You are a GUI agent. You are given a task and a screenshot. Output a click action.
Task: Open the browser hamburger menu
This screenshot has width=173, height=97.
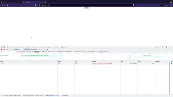171,5
